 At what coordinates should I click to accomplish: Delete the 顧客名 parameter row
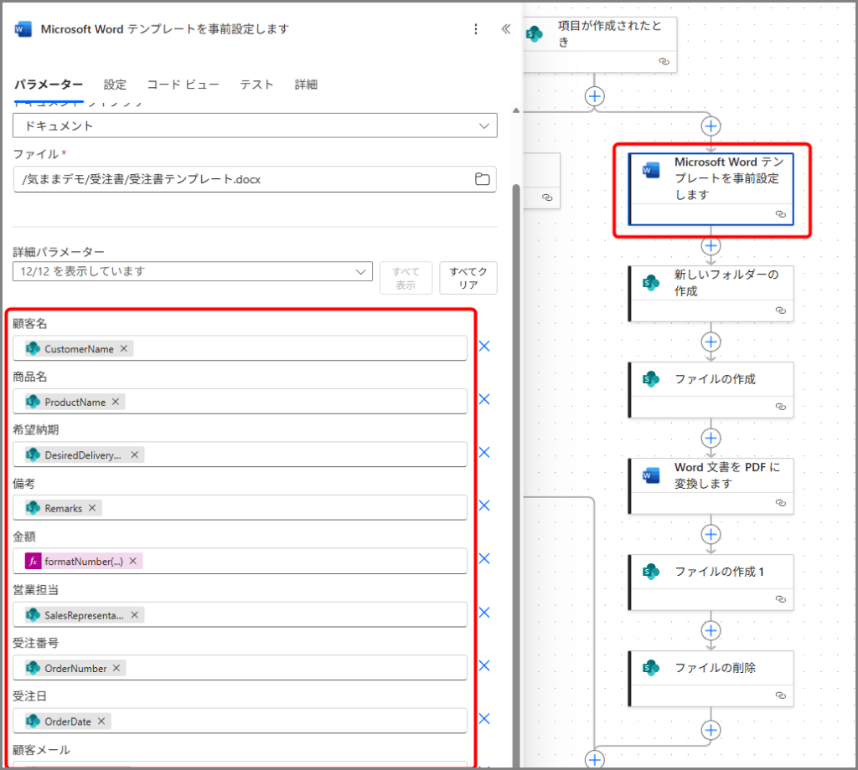tap(483, 346)
